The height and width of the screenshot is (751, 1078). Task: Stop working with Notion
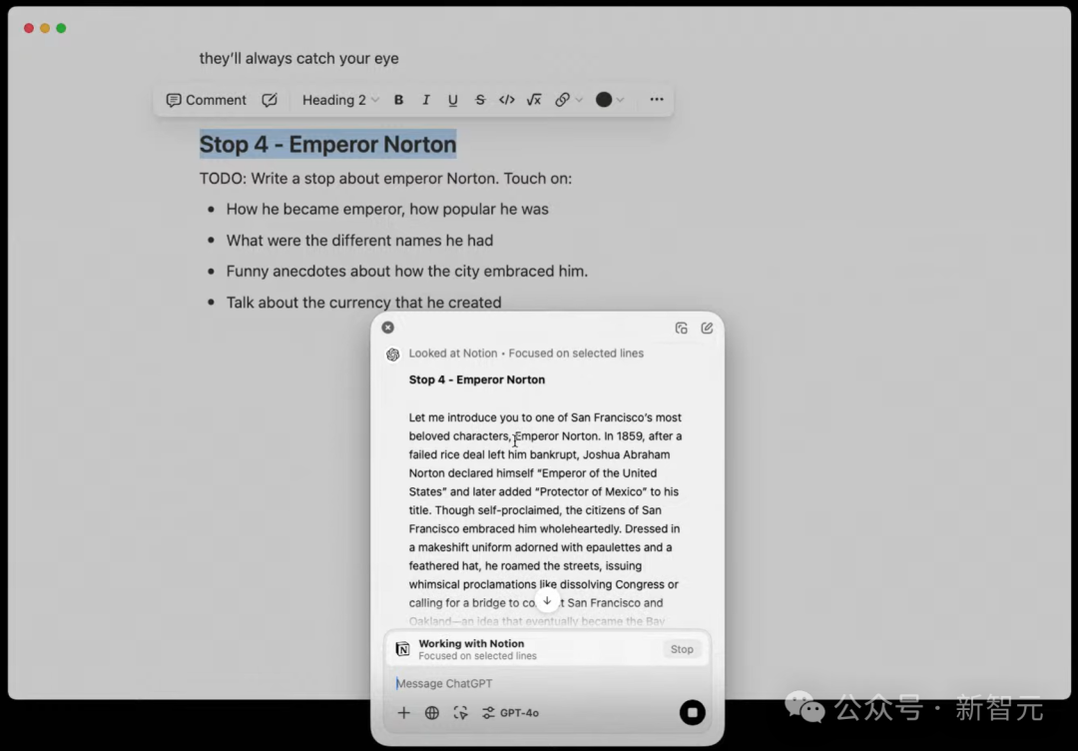point(682,649)
